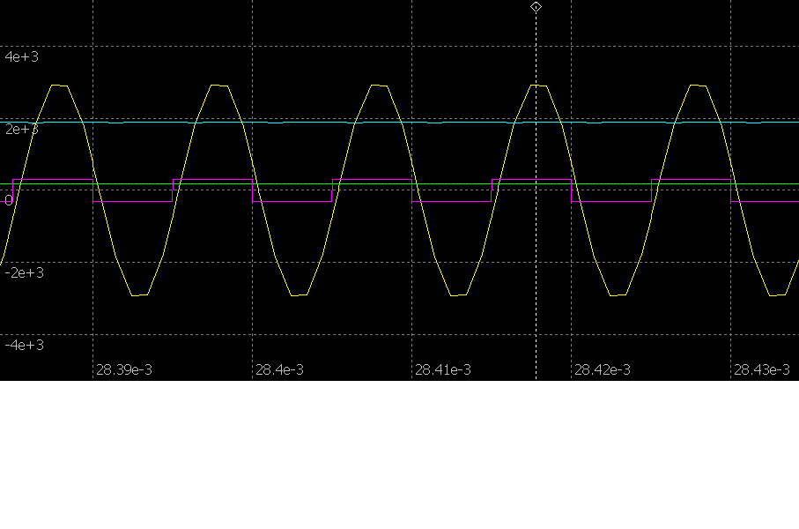
Task: Click the 0 vertical axis label
Action: click(9, 200)
